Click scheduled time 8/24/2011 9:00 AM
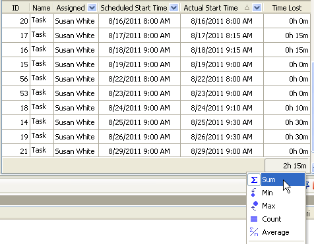This screenshot has width=314, height=244. (139, 108)
